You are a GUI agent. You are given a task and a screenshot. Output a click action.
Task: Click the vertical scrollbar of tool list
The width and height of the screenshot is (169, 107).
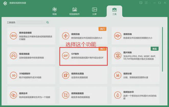162,49
